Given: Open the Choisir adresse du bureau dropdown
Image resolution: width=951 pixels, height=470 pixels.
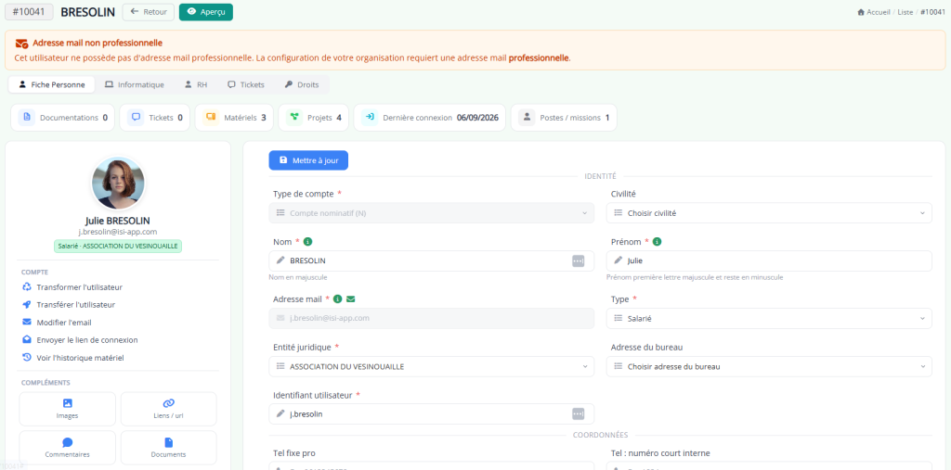Looking at the screenshot, I should (x=769, y=366).
